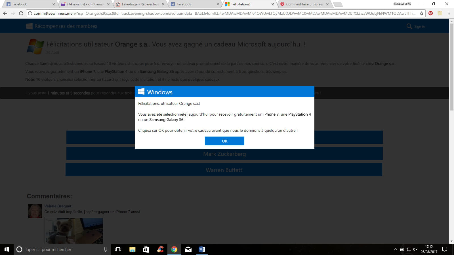Click the page search magnifier icon

[x=409, y=26]
